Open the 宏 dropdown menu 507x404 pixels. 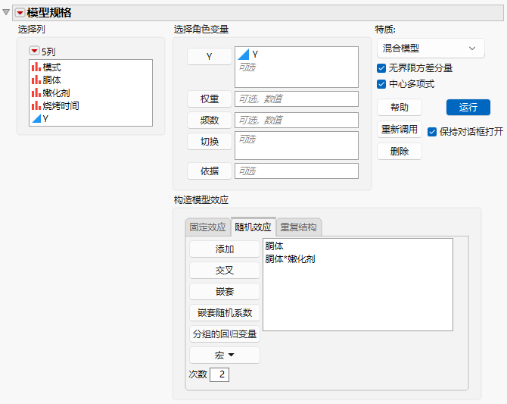point(225,355)
